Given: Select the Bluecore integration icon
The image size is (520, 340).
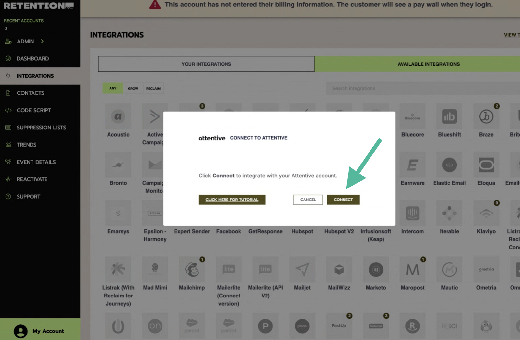Looking at the screenshot, I should 412,116.
